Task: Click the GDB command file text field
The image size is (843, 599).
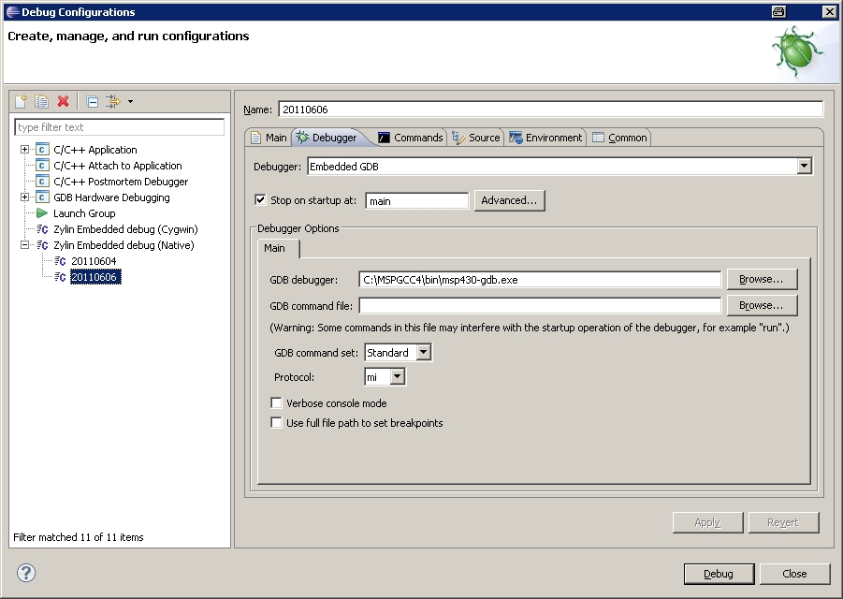Action: [540, 306]
